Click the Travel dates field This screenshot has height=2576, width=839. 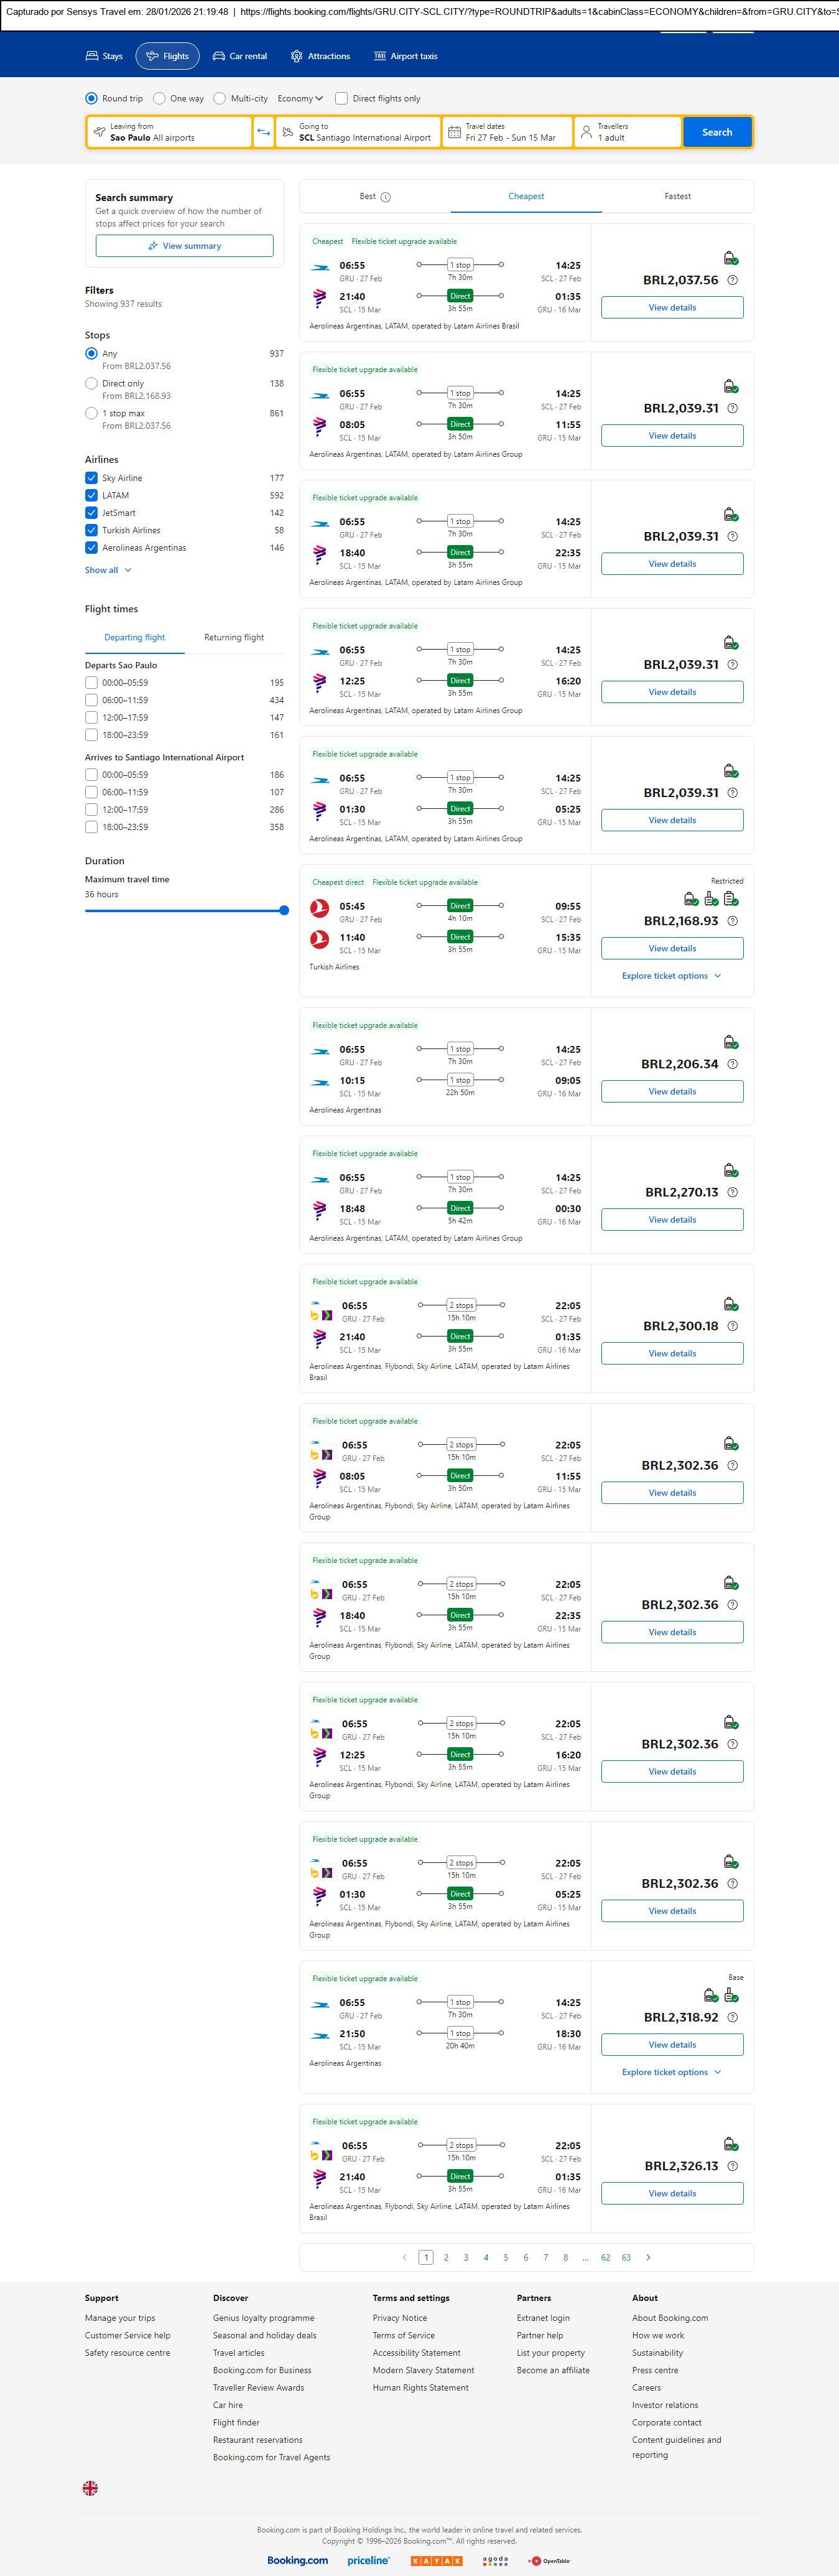pyautogui.click(x=509, y=132)
